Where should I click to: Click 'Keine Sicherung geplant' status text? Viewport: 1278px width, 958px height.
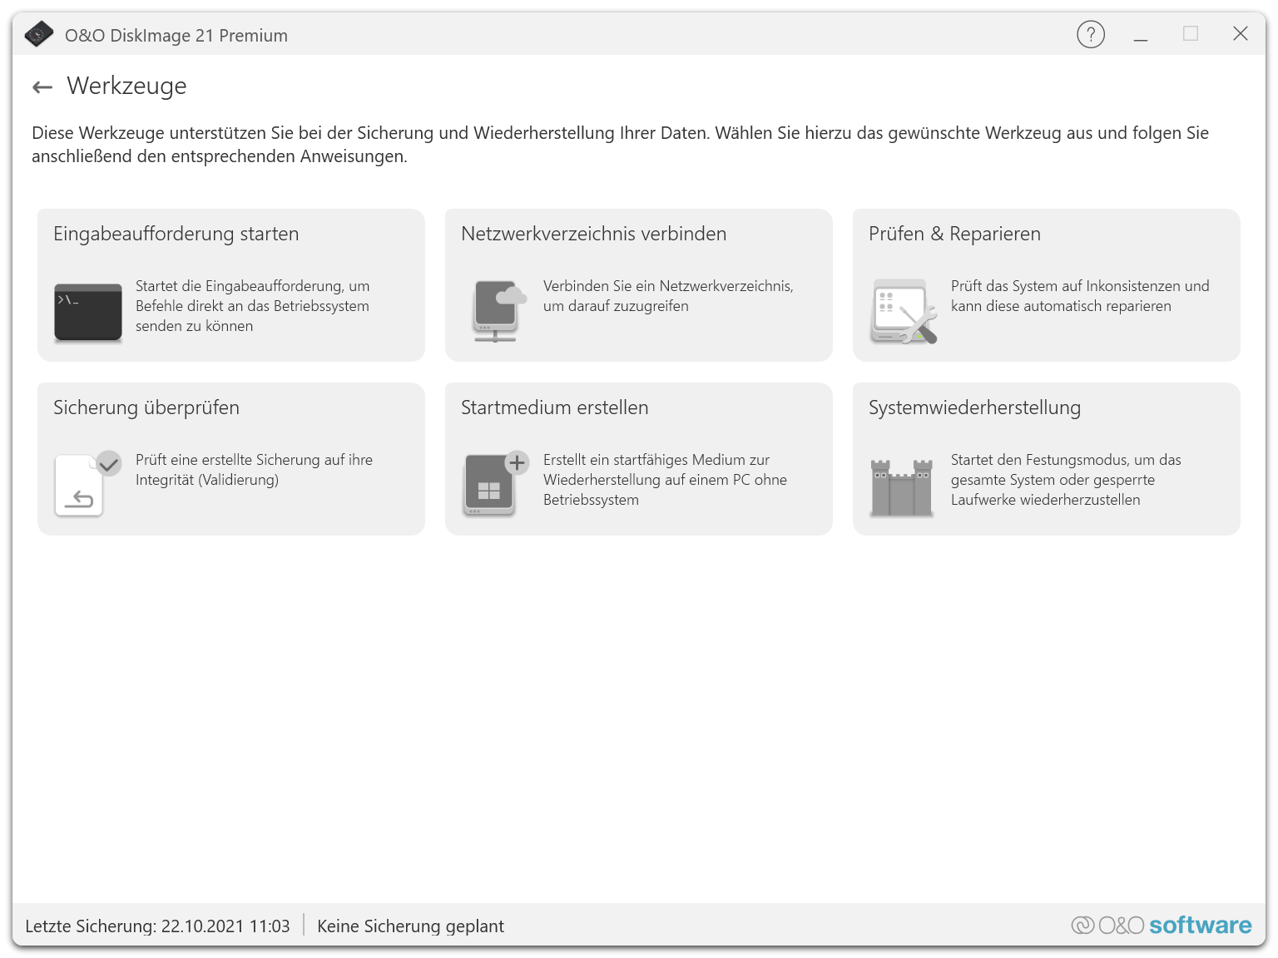click(410, 926)
